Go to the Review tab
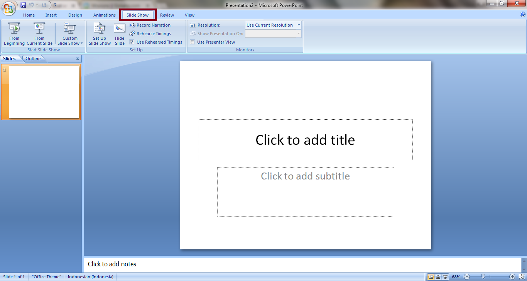The height and width of the screenshot is (281, 527). tap(167, 15)
